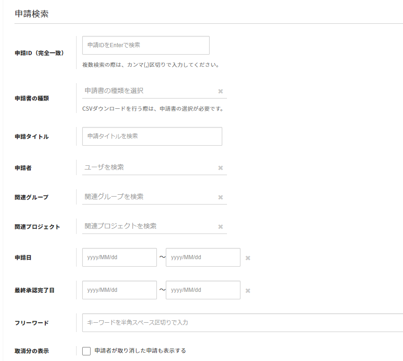403x361 pixels.
Task: Focus the 申請タイトルを検索 text field
Action: 152,136
